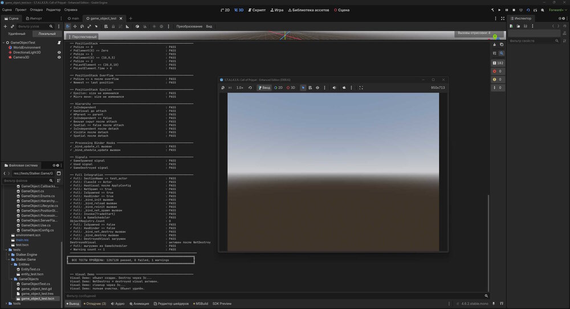The image size is (570, 309).
Task: Click the ruler measurement tool
Action: coord(127,27)
